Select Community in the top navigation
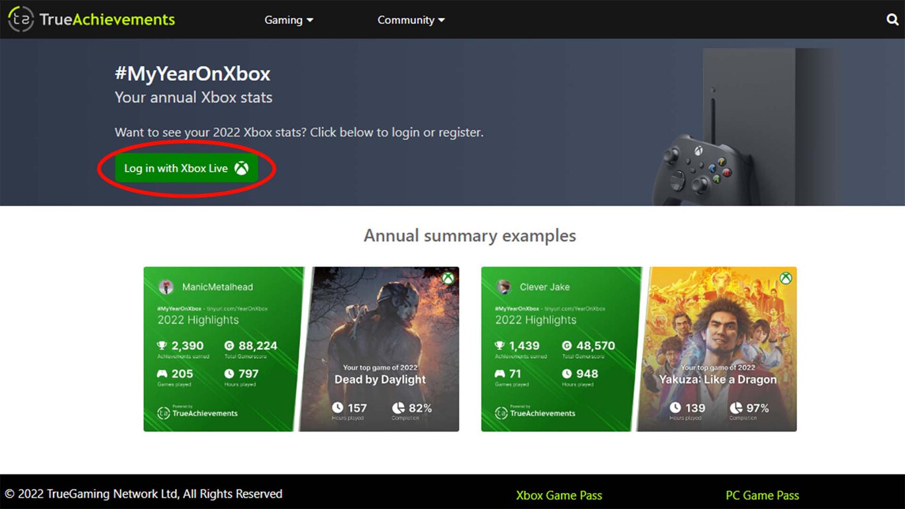The image size is (905, 509). [x=405, y=20]
